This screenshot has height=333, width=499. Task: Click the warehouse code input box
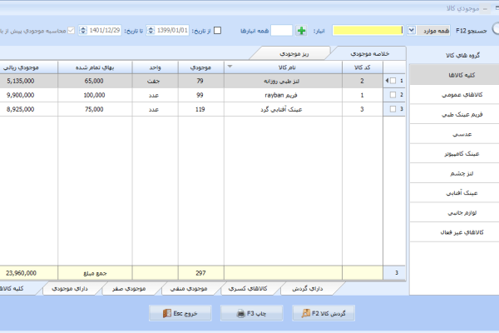281,31
